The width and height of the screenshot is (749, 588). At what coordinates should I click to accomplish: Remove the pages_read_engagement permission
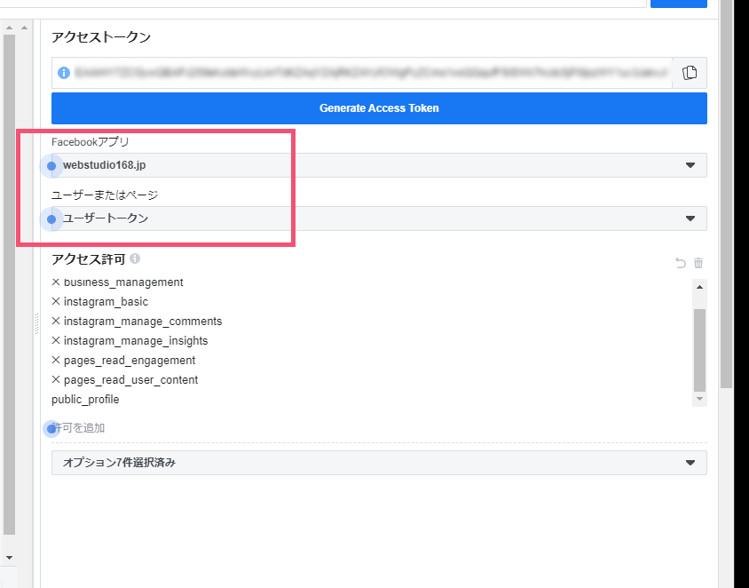(x=56, y=360)
